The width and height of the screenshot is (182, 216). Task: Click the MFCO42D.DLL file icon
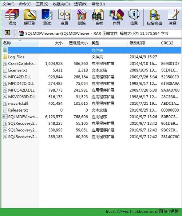coord(5,90)
